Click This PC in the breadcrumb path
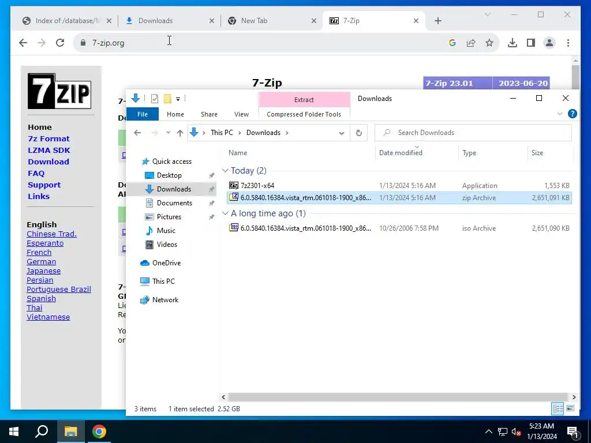Viewport: 591px width, 443px height. 222,133
